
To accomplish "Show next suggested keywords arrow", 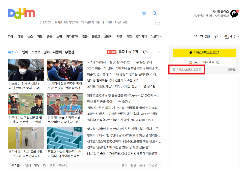I will [x=159, y=23].
